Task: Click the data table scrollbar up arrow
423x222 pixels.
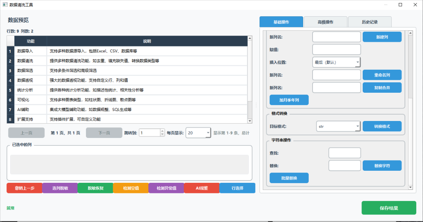Action: [x=250, y=38]
